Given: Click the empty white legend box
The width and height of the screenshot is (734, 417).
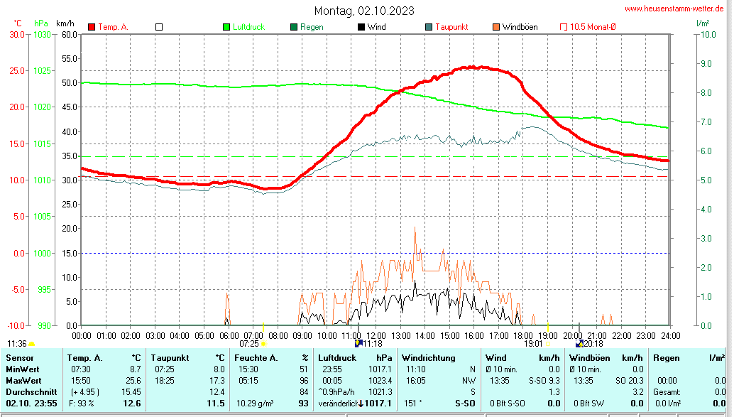Looking at the screenshot, I should click(x=159, y=27).
